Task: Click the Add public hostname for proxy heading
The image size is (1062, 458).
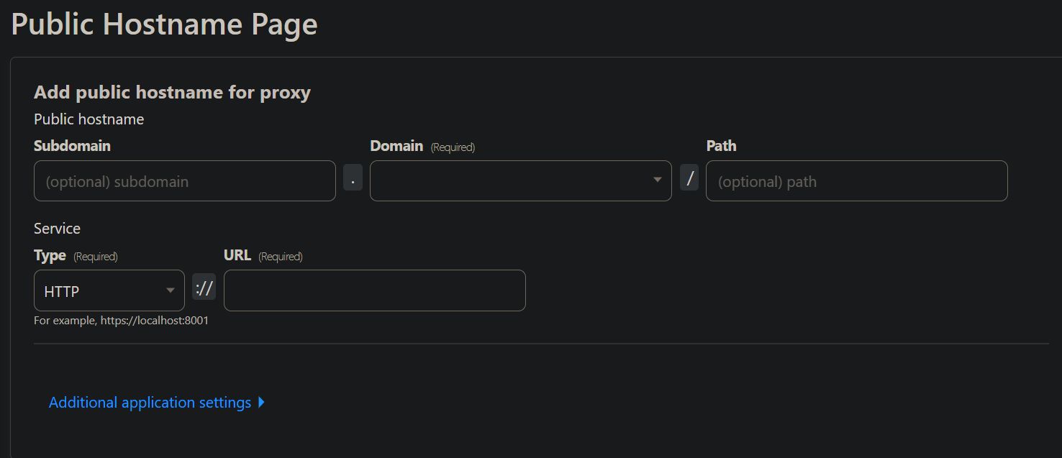Action: tap(172, 92)
